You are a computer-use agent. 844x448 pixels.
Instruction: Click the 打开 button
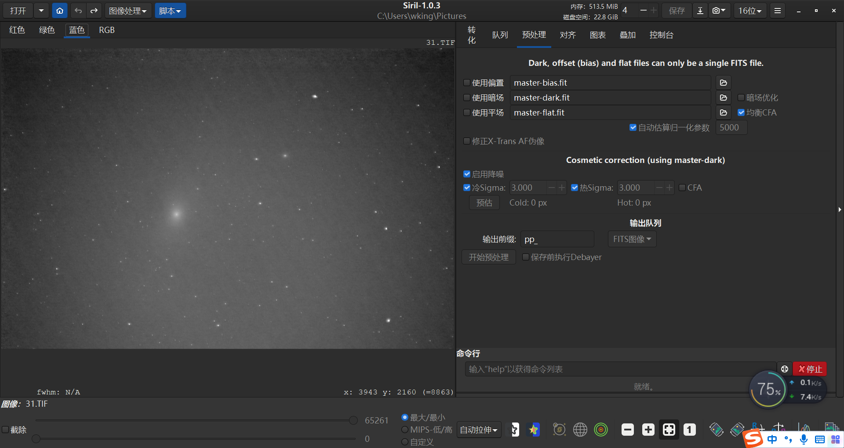pyautogui.click(x=18, y=11)
